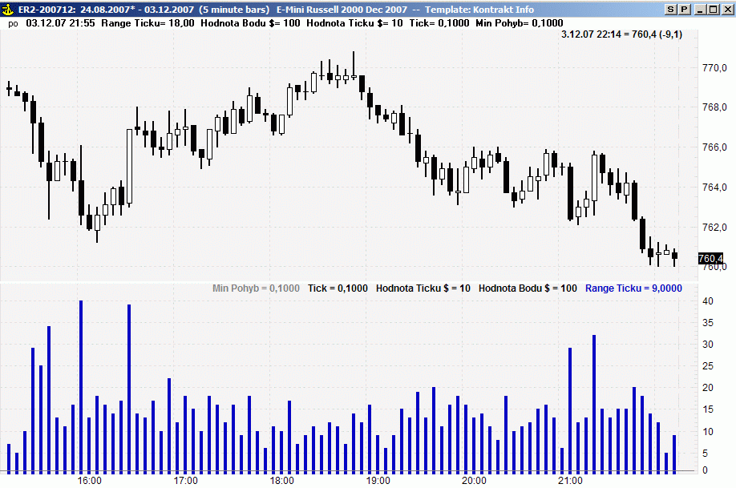Image resolution: width=736 pixels, height=488 pixels.
Task: Select the tallest blue bar near 16:00
Action: (x=81, y=387)
